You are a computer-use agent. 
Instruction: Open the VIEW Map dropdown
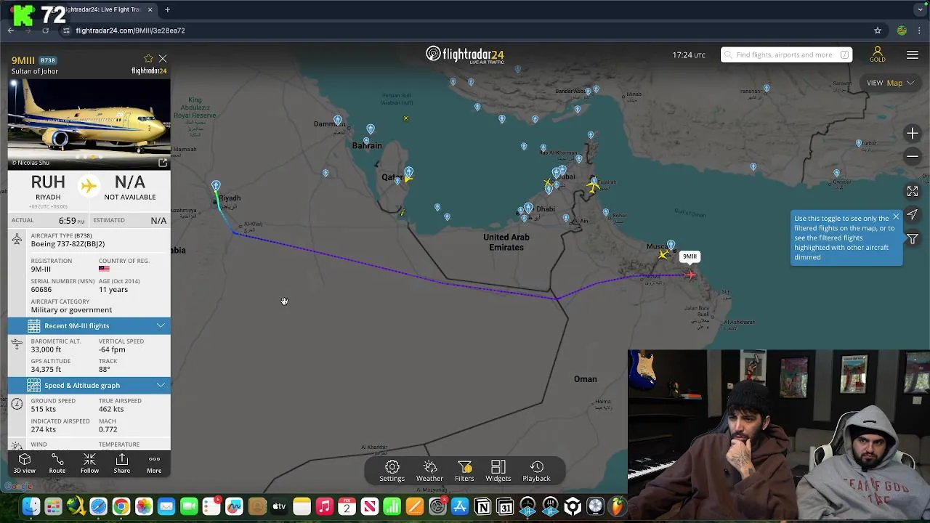coord(889,83)
